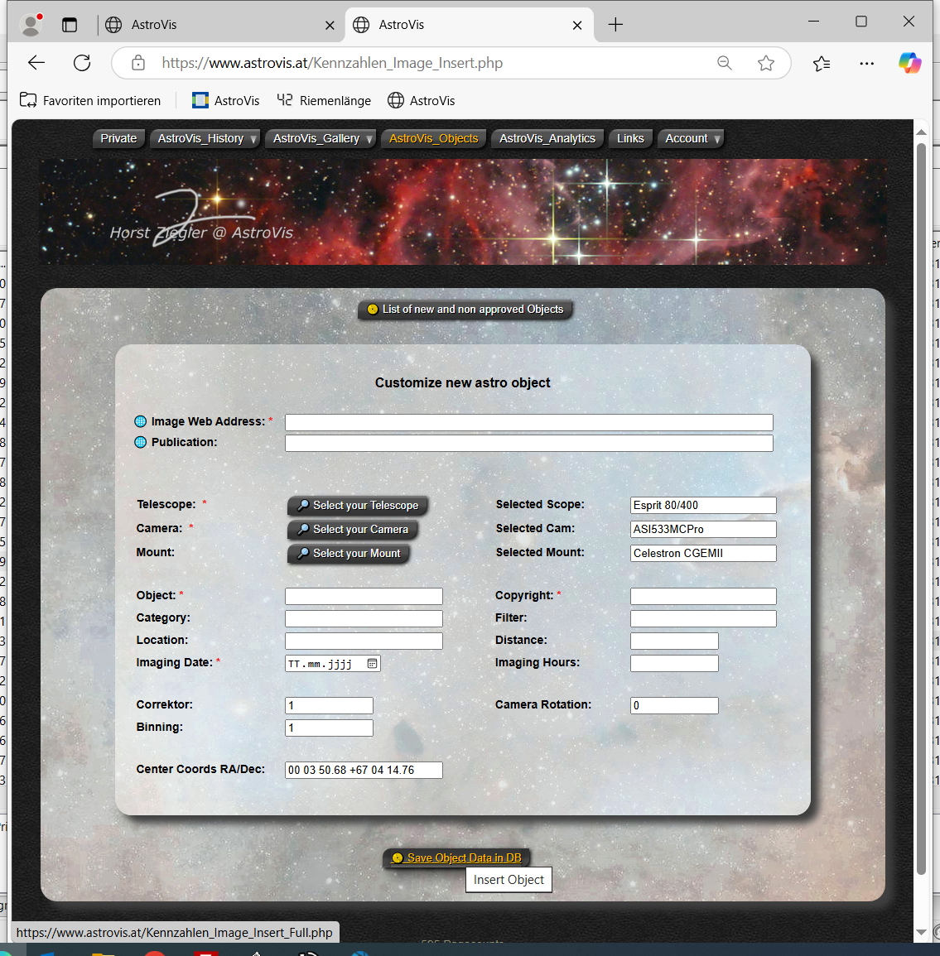Open the Private menu item

pos(118,138)
